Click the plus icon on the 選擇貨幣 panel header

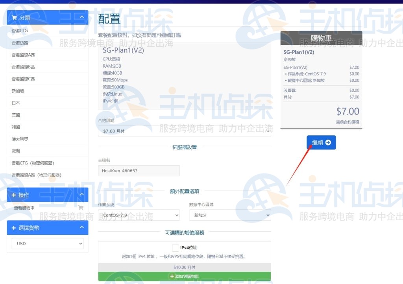(x=13, y=227)
